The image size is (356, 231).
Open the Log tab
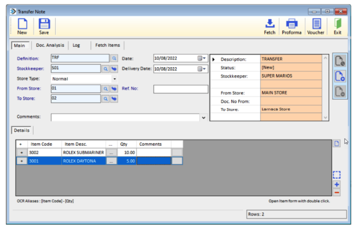click(76, 45)
